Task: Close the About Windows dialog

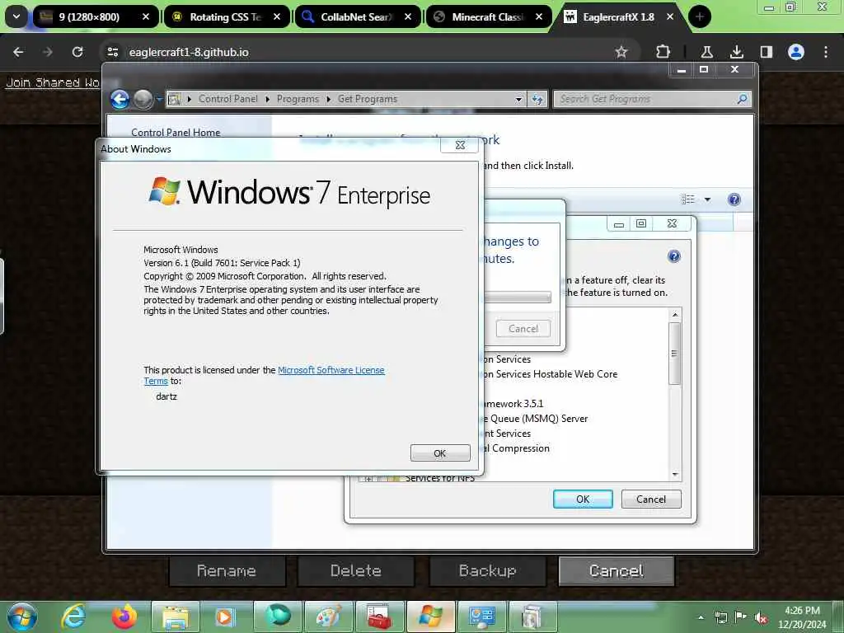Action: 460,145
